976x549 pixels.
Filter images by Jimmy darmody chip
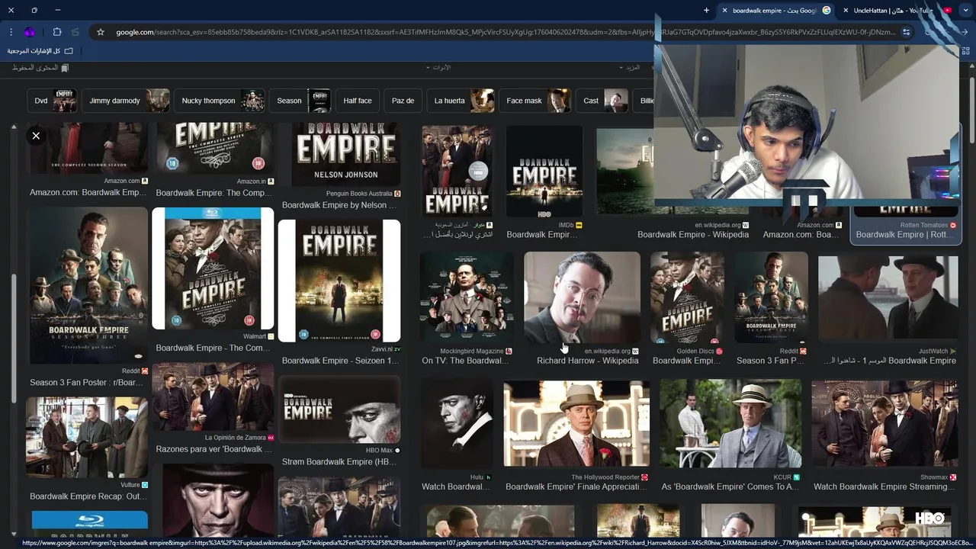pyautogui.click(x=127, y=101)
